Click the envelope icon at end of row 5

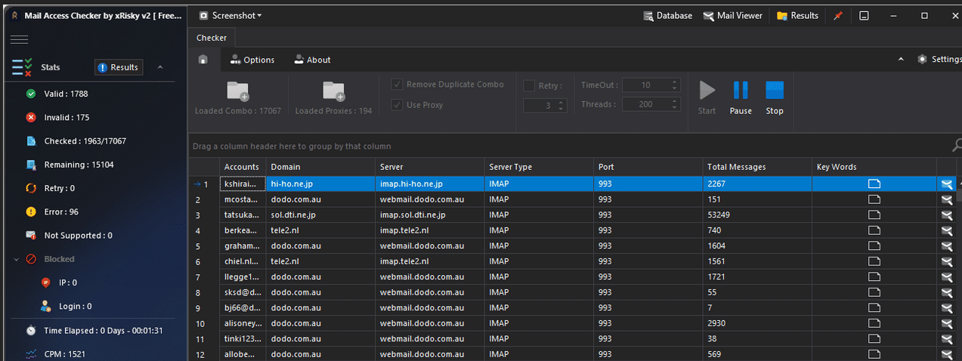946,246
